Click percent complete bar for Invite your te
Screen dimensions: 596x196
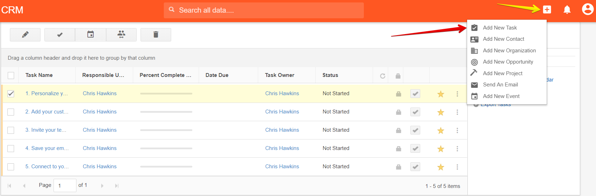(x=166, y=130)
